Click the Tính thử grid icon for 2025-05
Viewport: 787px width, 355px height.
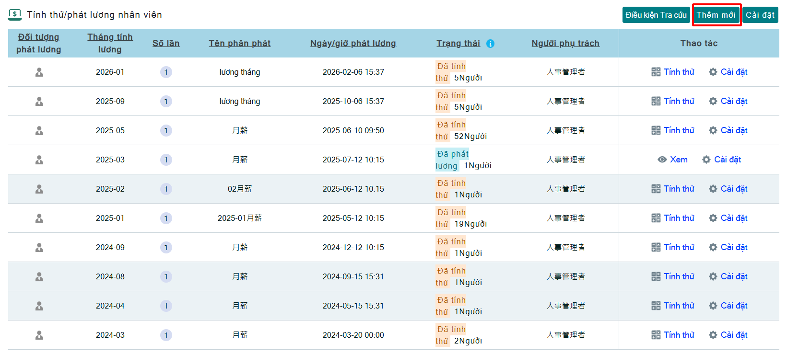(x=656, y=131)
